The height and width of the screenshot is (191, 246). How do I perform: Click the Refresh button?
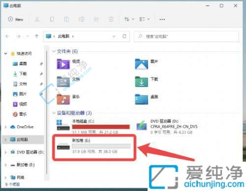point(124,36)
